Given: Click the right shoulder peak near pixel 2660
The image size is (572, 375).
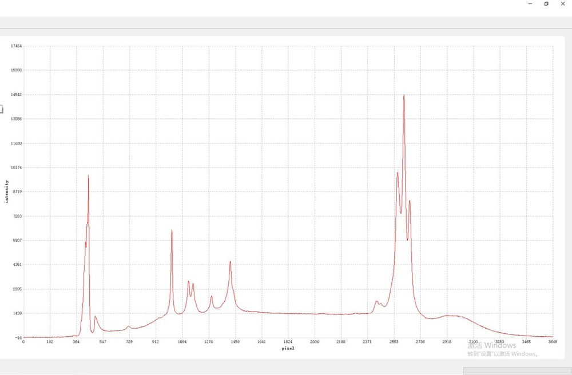Looking at the screenshot, I should click(x=410, y=201).
